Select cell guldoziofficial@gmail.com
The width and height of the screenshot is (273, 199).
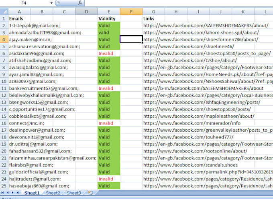point(39,172)
